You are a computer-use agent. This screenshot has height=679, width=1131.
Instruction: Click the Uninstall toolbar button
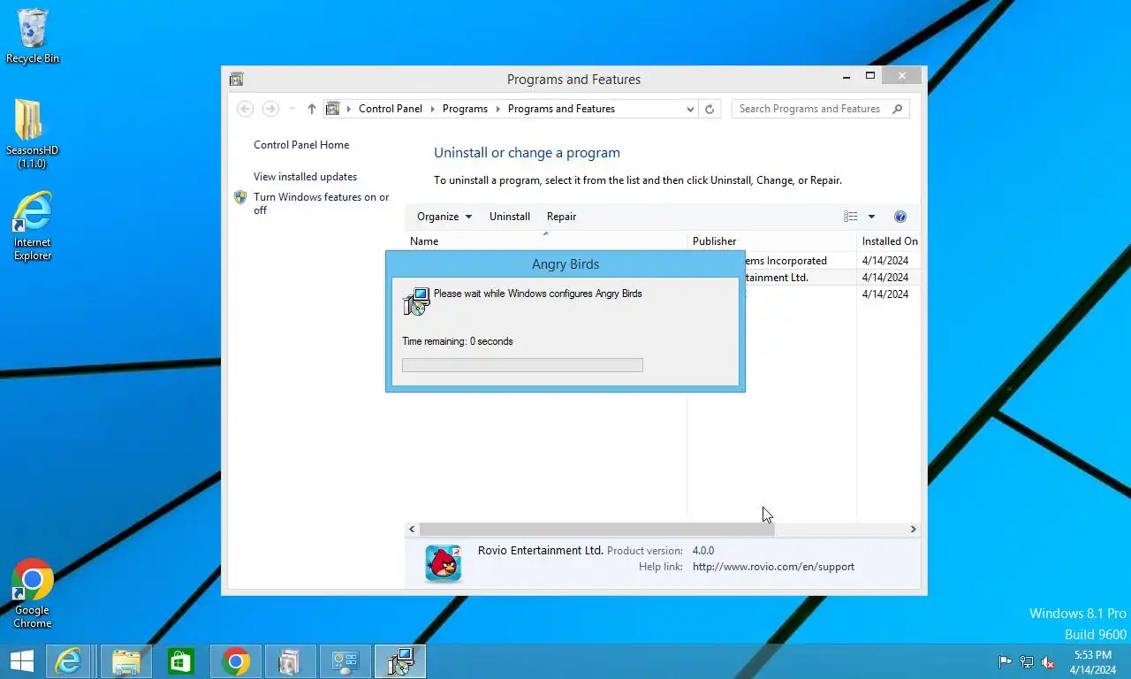(510, 217)
